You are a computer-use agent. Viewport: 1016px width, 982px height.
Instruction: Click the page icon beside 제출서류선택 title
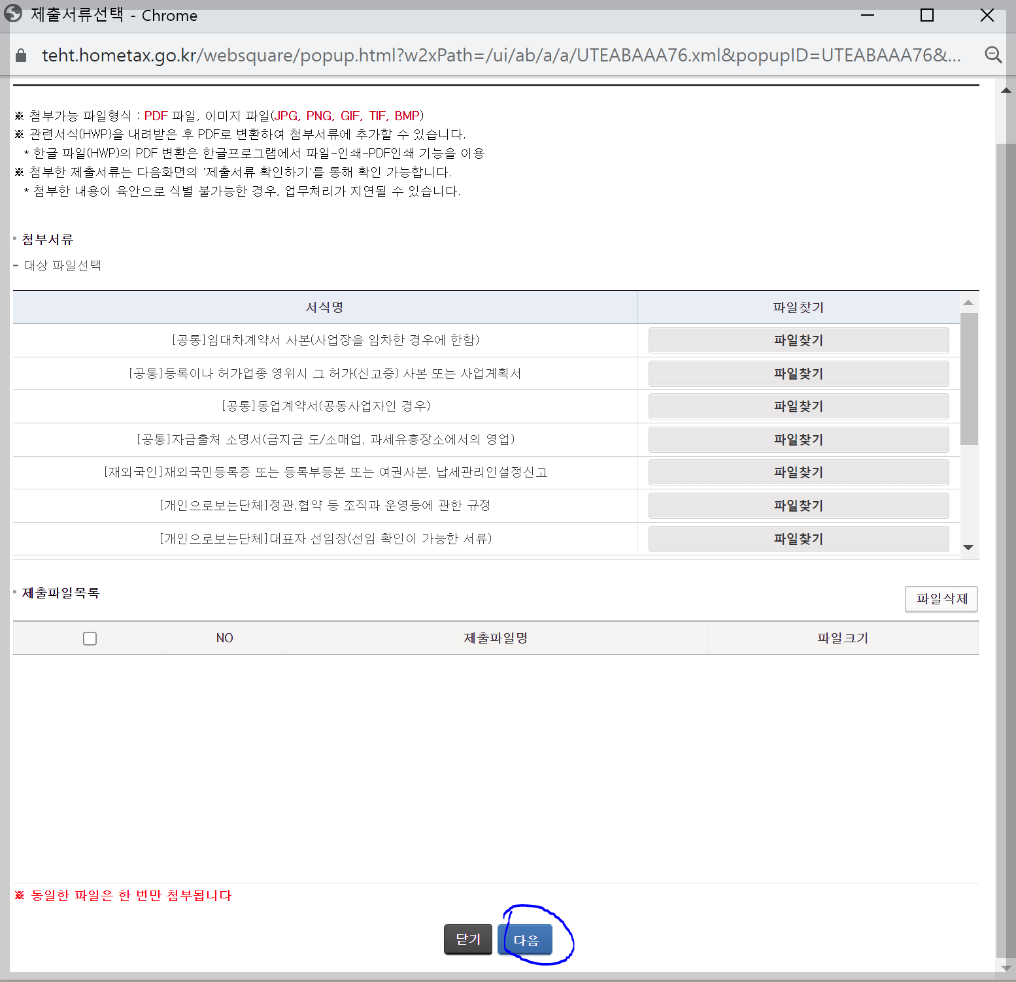coord(13,14)
